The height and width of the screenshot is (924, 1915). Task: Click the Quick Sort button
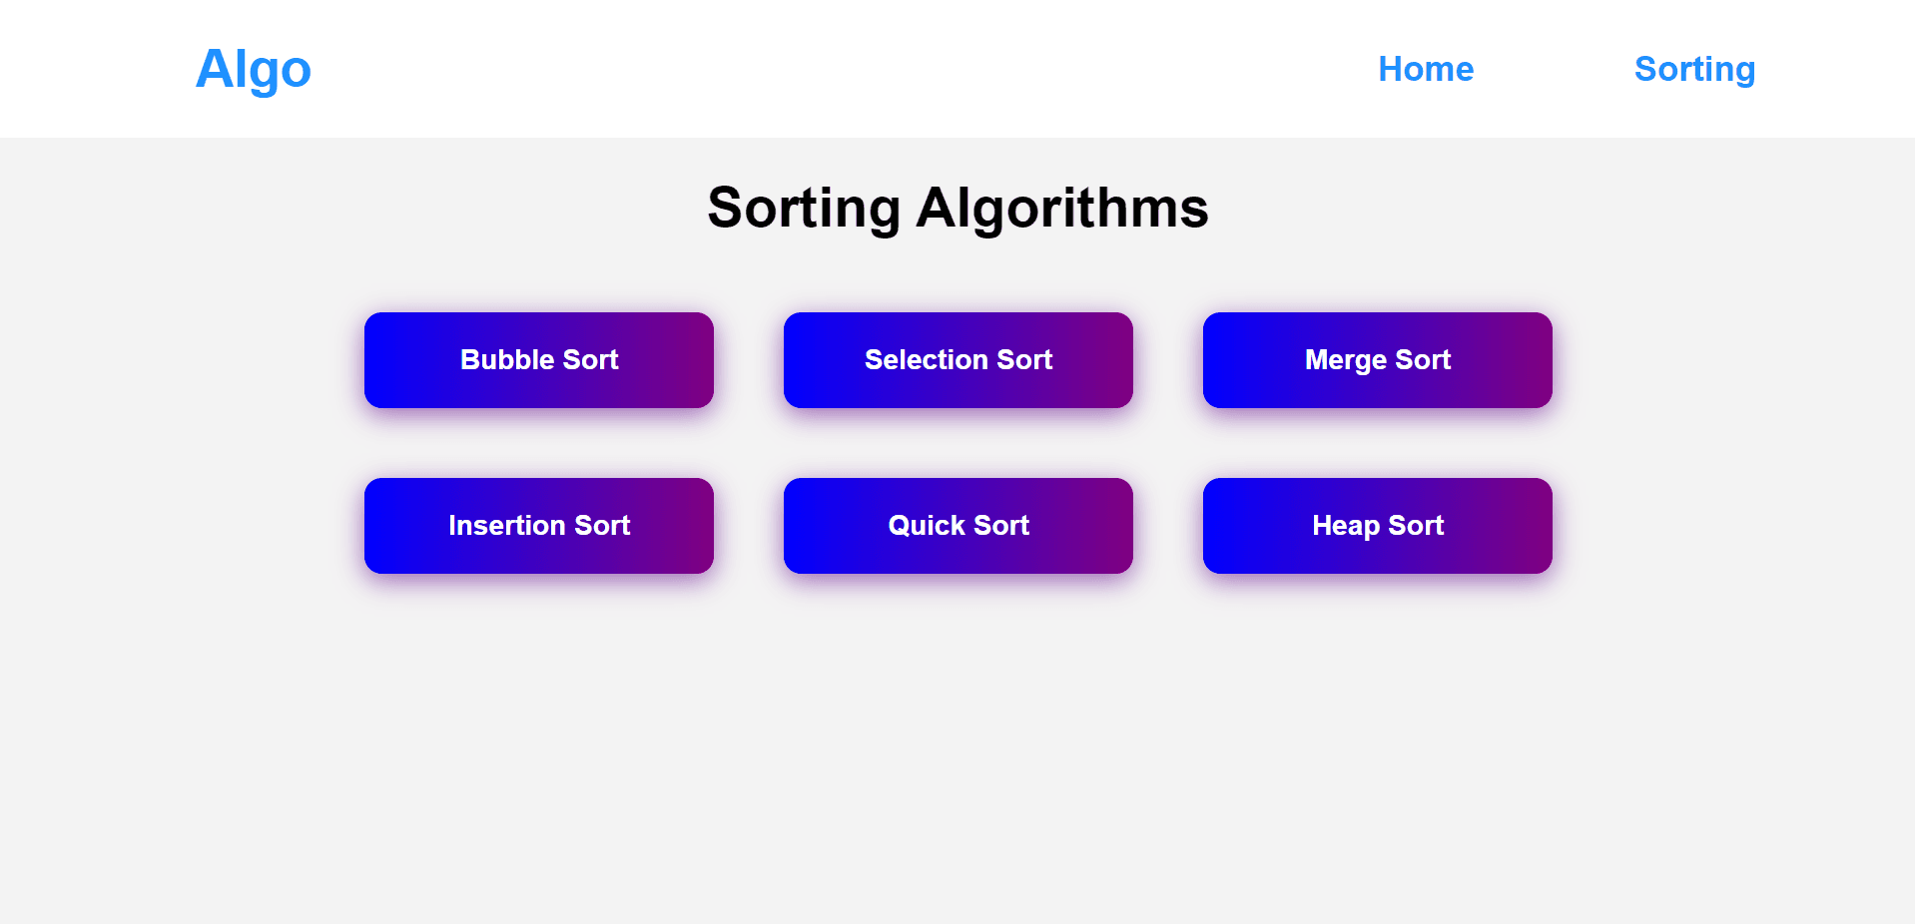(x=958, y=526)
